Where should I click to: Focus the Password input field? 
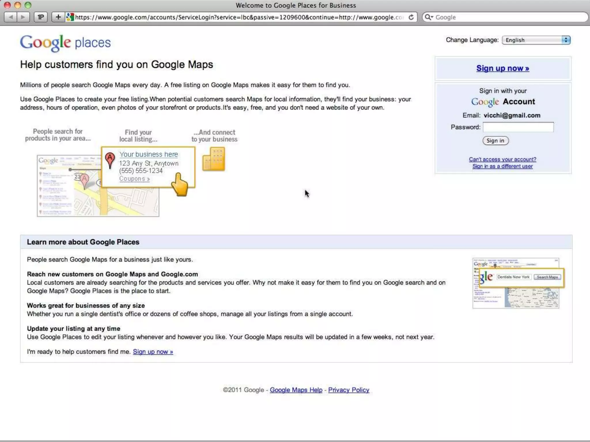pyautogui.click(x=518, y=127)
